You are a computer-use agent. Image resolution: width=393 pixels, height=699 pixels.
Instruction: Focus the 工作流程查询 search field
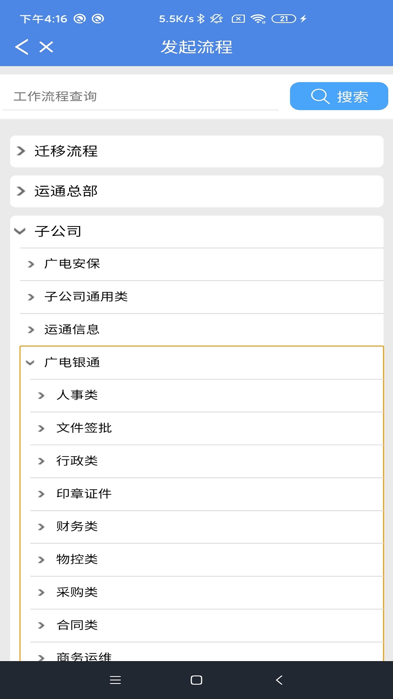tap(140, 96)
